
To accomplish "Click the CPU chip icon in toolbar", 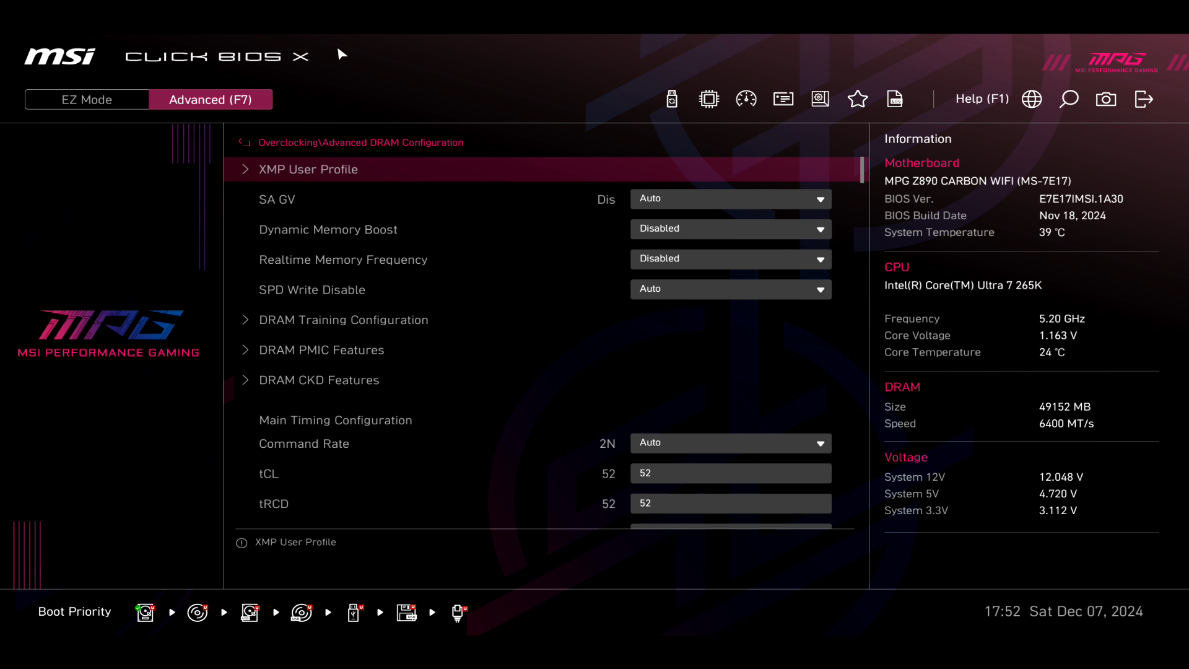I will pos(709,99).
